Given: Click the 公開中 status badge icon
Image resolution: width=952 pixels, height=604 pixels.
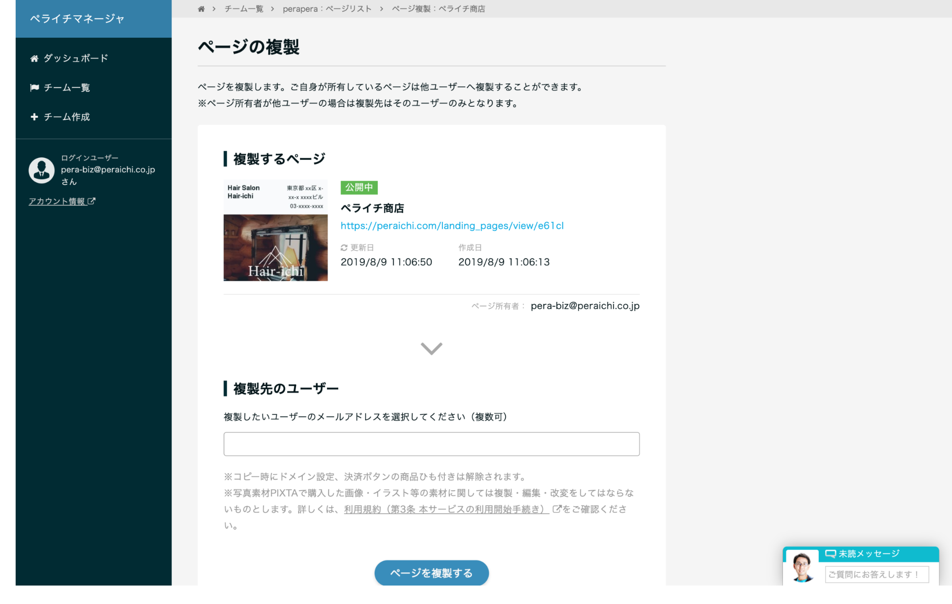Looking at the screenshot, I should (357, 187).
